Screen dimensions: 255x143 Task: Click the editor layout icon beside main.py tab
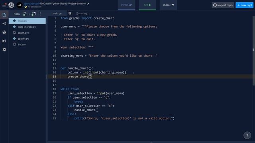(70, 13)
